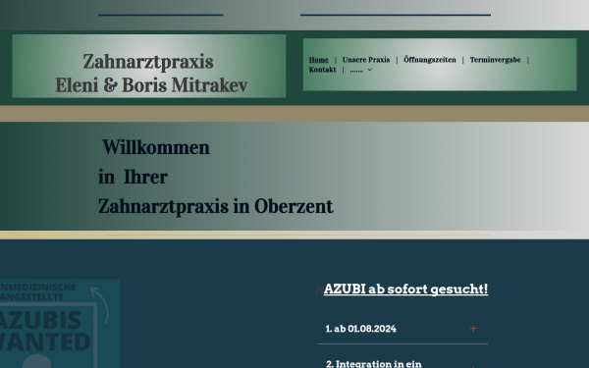Open the Home navigation link
This screenshot has width=589, height=368.
(x=318, y=60)
